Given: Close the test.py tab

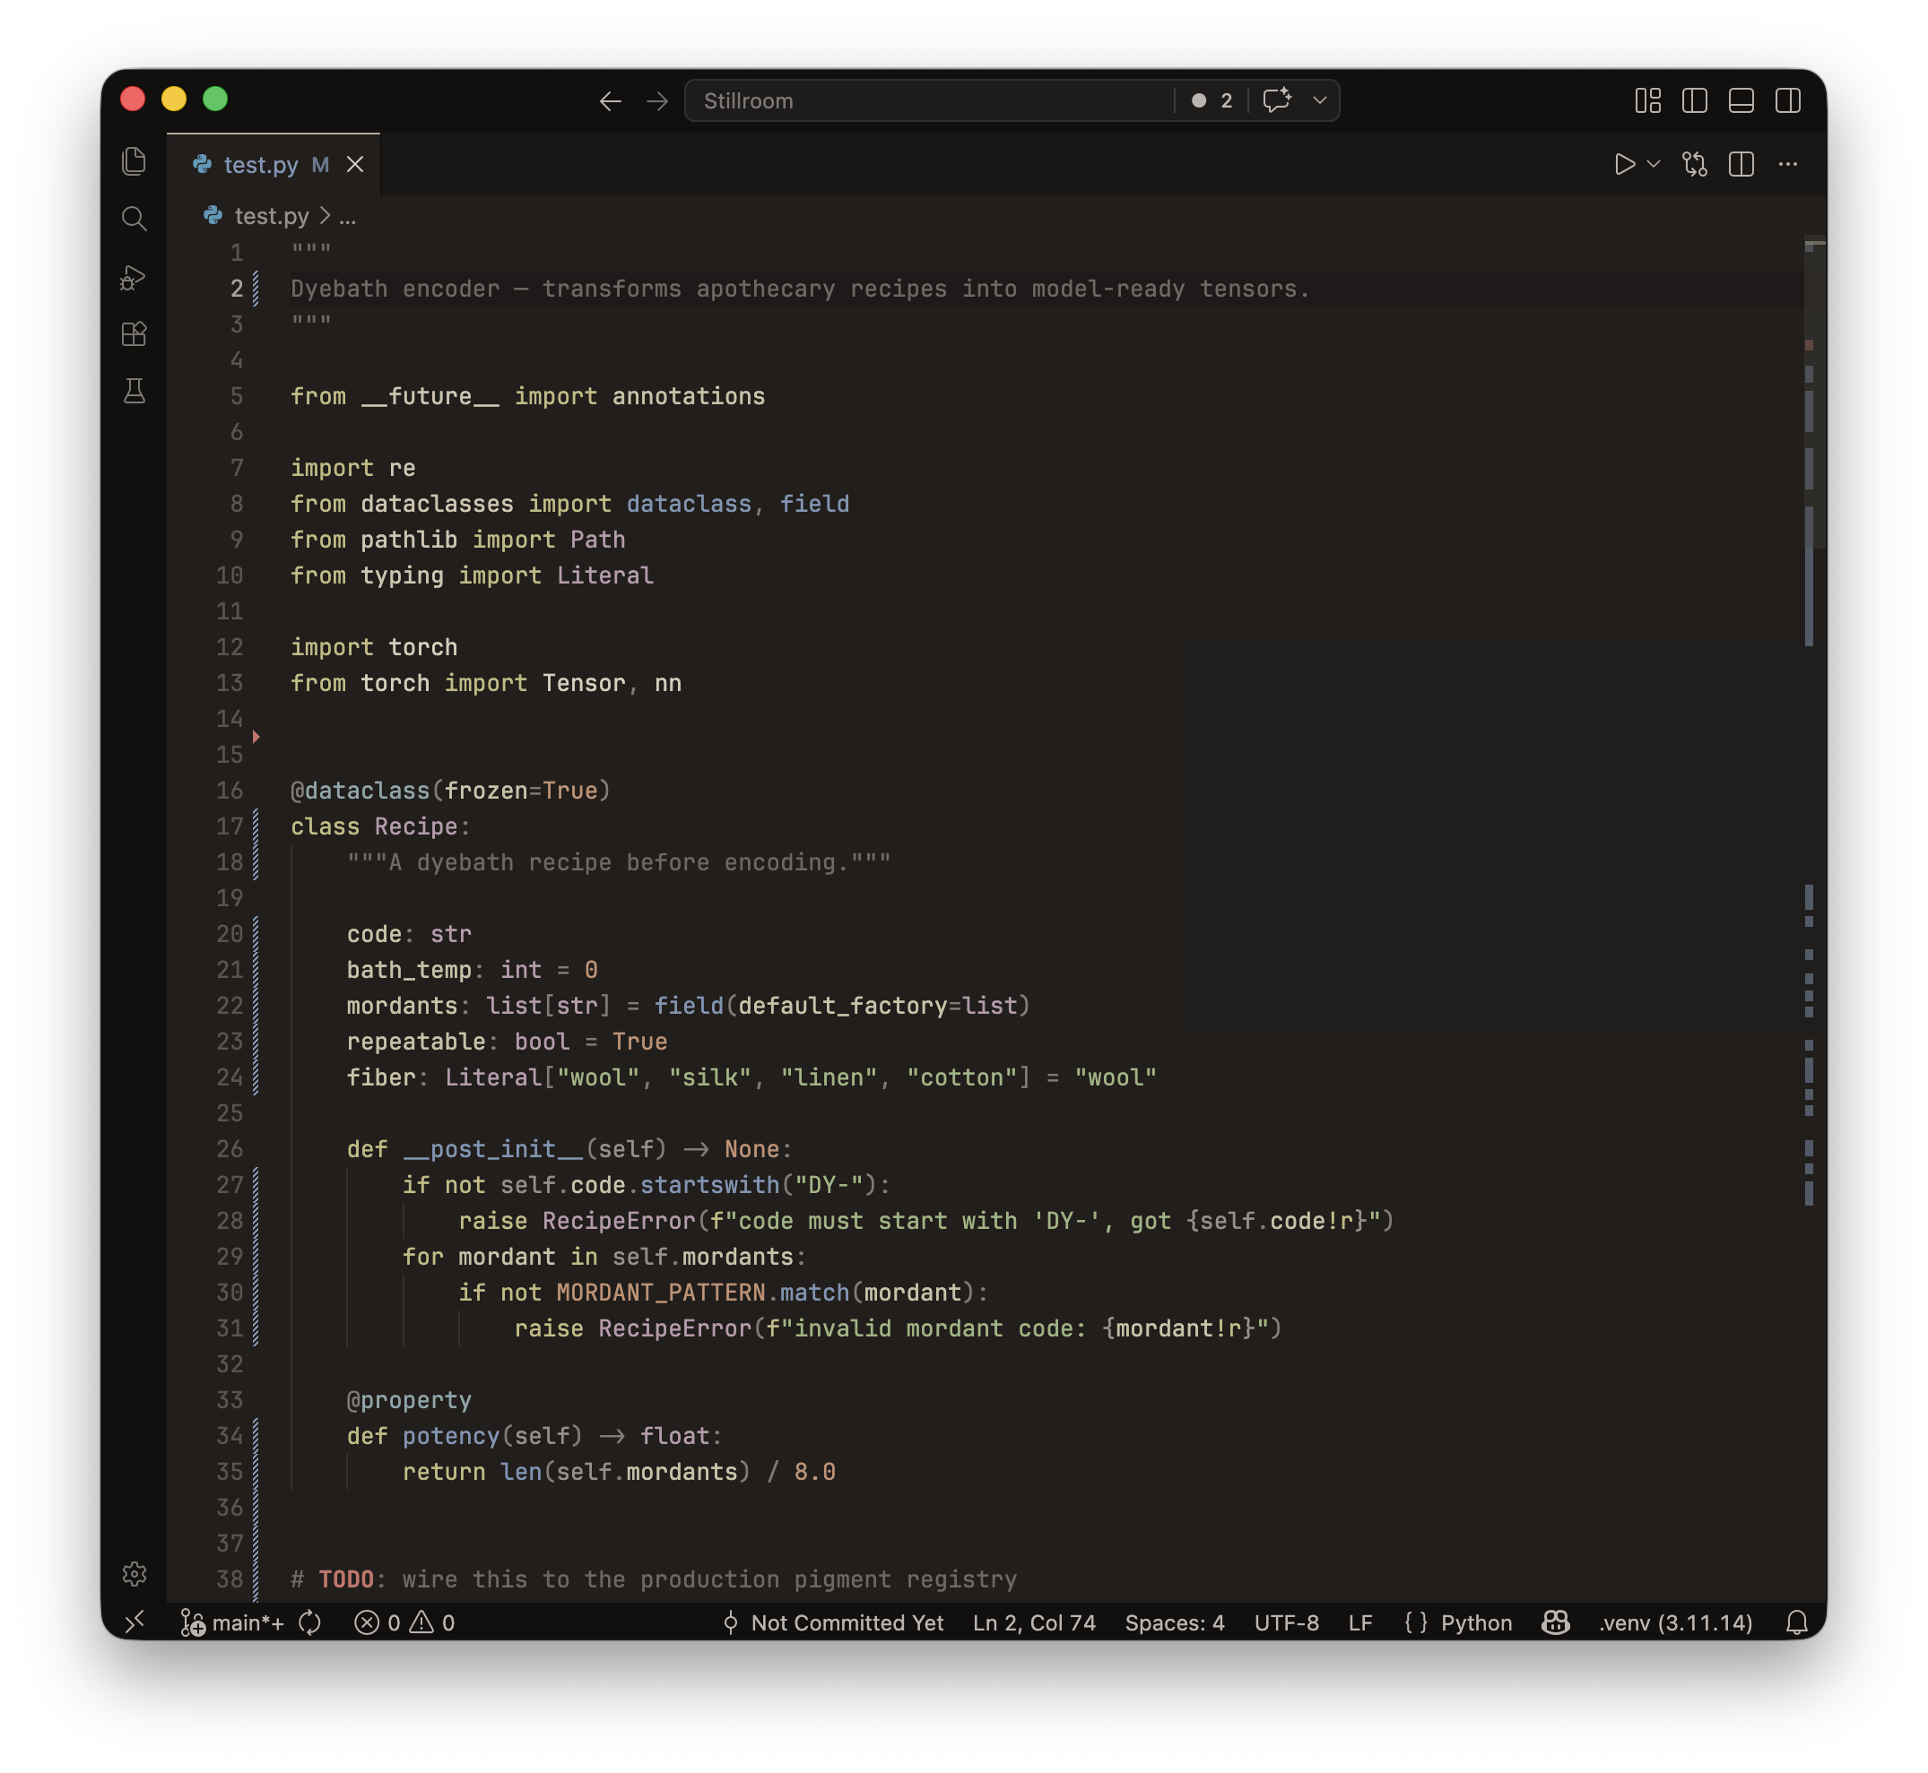Looking at the screenshot, I should (x=355, y=165).
